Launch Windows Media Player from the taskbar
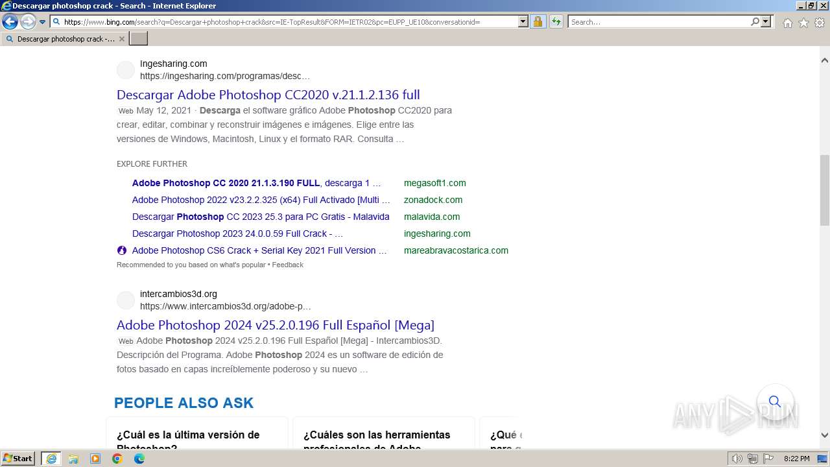 [x=95, y=459]
